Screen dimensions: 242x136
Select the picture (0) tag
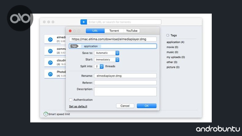(x=173, y=67)
